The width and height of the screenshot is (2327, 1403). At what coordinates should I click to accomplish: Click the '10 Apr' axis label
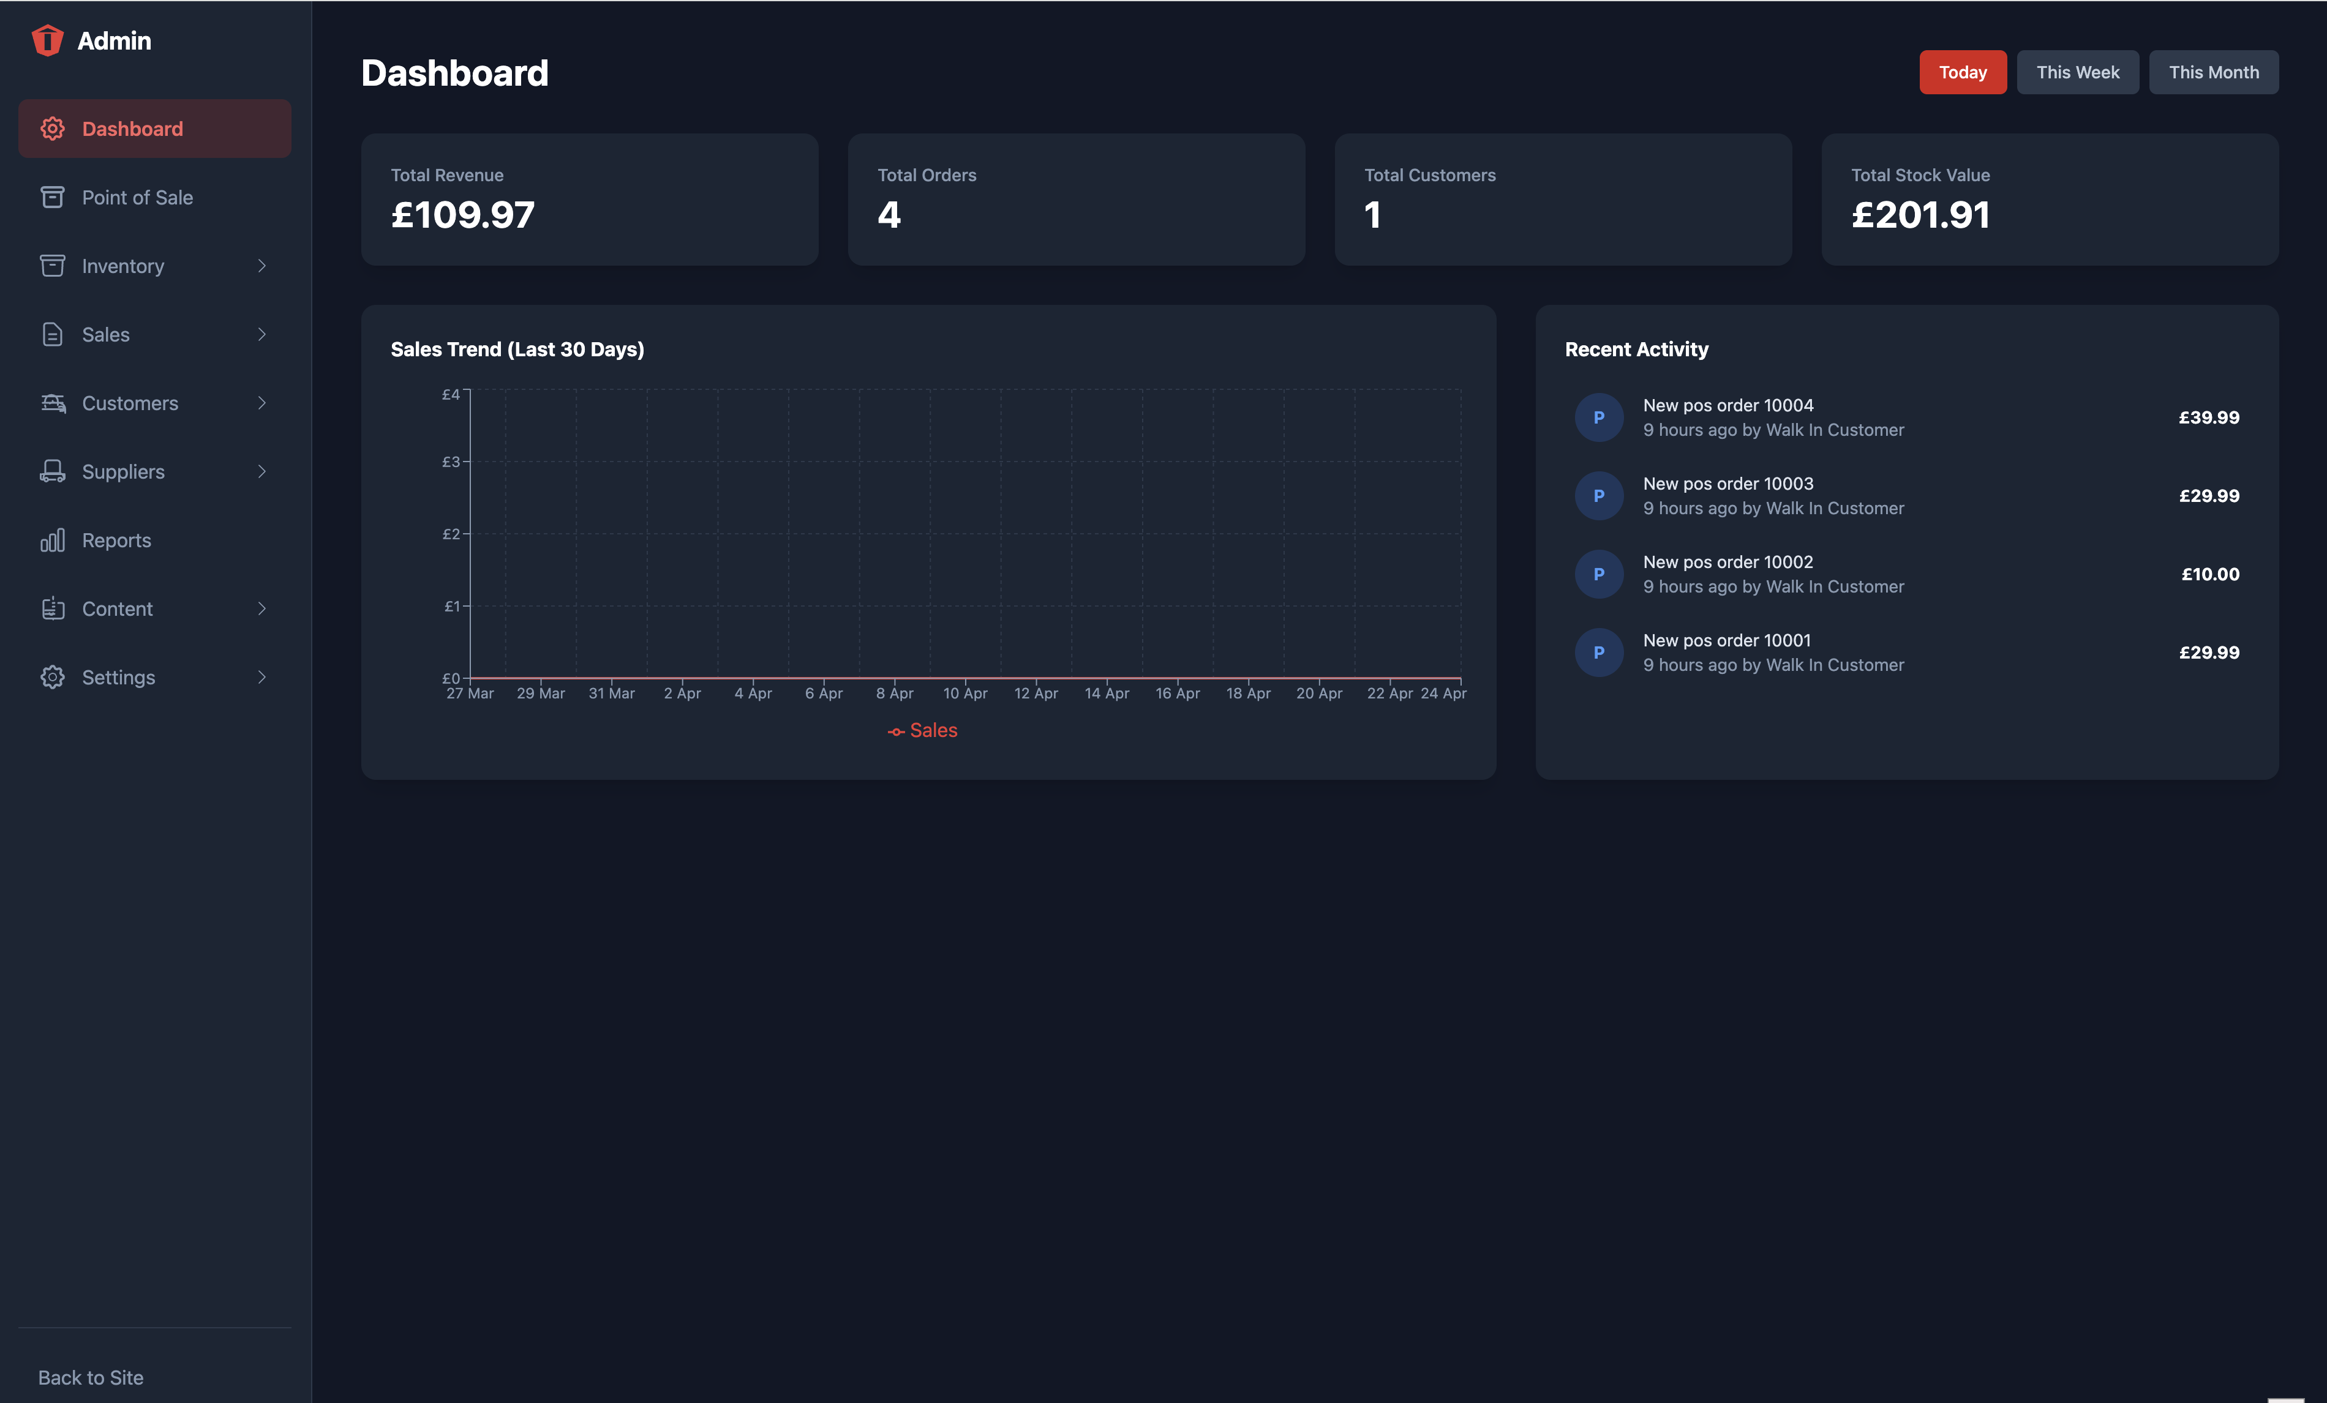tap(965, 693)
